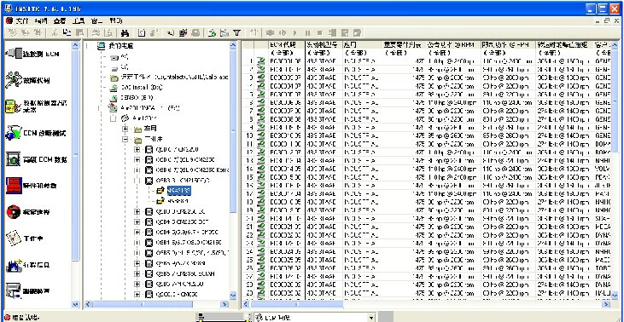Screen dimensions: 624x322
Task: Click the red status icon at bottom-left
Action: point(6,318)
